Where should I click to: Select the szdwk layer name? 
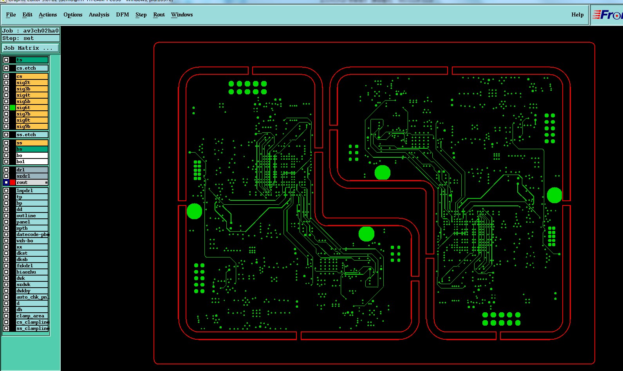click(x=32, y=285)
